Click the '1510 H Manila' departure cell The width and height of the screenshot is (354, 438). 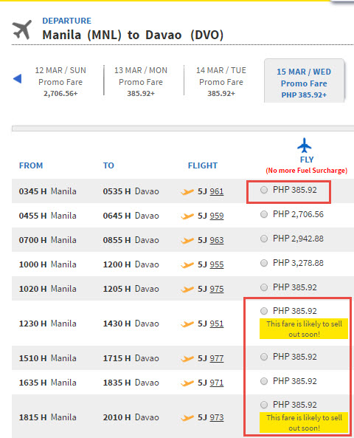tap(47, 358)
